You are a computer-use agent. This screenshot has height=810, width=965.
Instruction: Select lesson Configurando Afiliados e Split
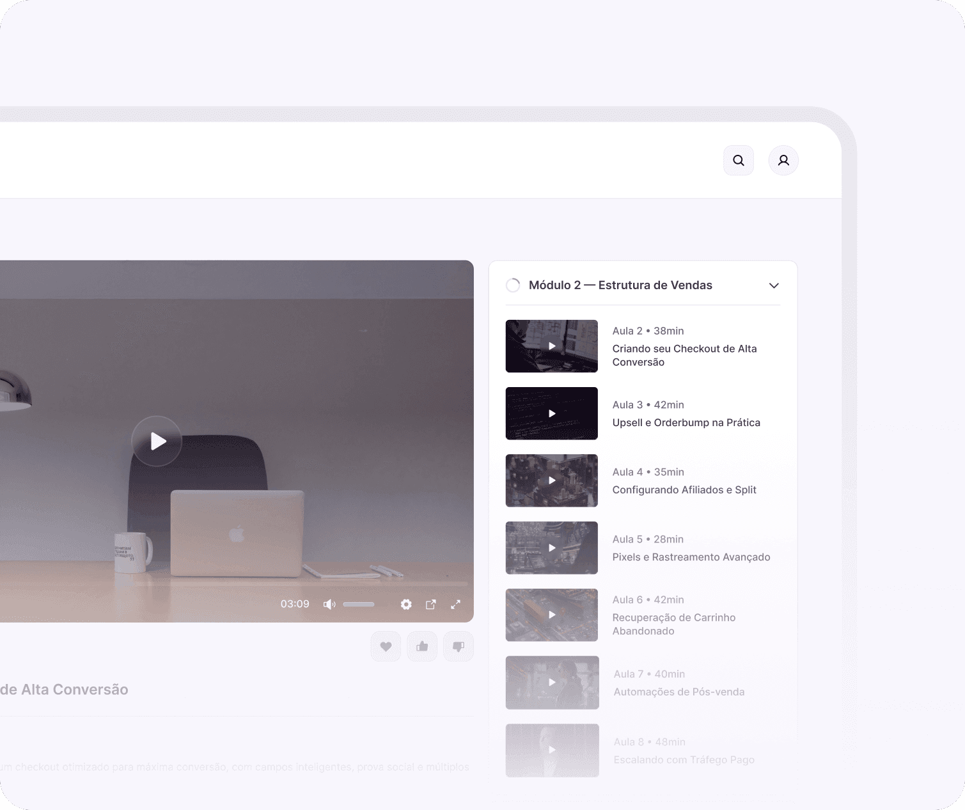(x=684, y=490)
